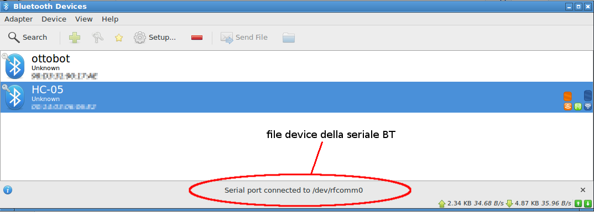
Task: Click the blue info icon in message bar
Action: tap(8, 190)
